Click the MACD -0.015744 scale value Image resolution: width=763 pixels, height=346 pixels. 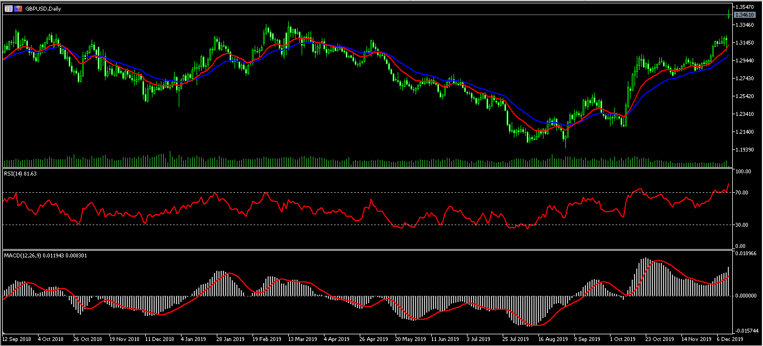(747, 330)
